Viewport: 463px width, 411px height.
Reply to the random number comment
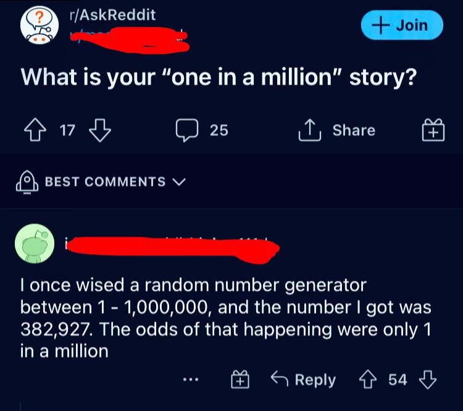[306, 380]
